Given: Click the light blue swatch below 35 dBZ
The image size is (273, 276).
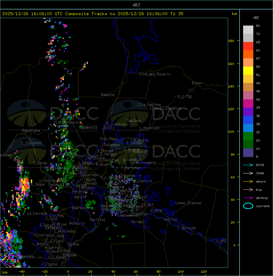Looking at the screenshot, I should (248, 128).
